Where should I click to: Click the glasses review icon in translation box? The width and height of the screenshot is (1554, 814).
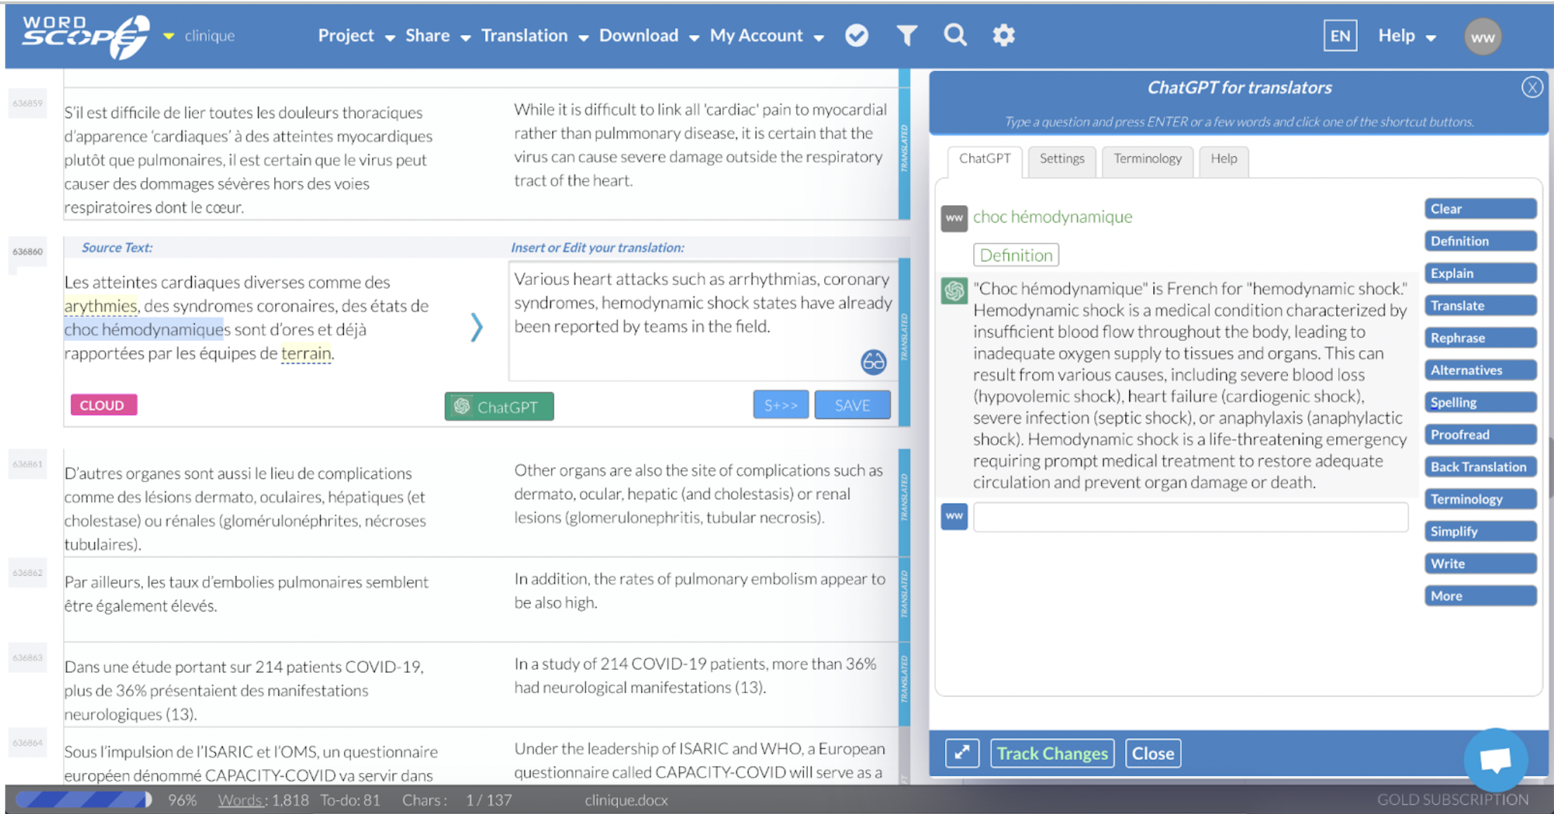point(873,362)
